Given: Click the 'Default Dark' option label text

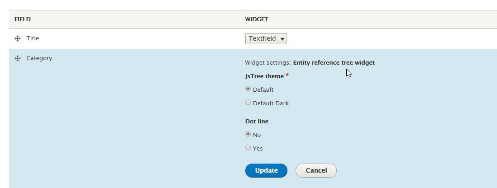Looking at the screenshot, I should tap(271, 103).
